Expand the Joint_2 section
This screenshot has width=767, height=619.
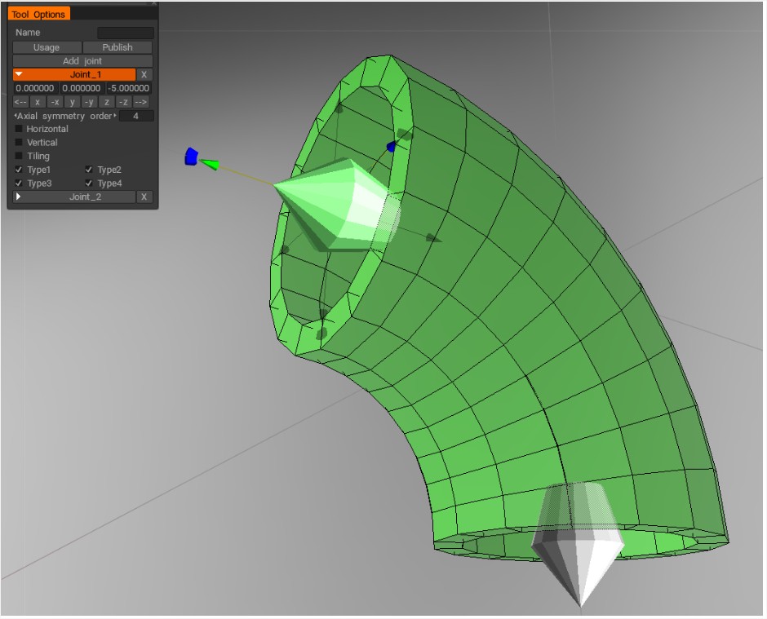pyautogui.click(x=19, y=197)
